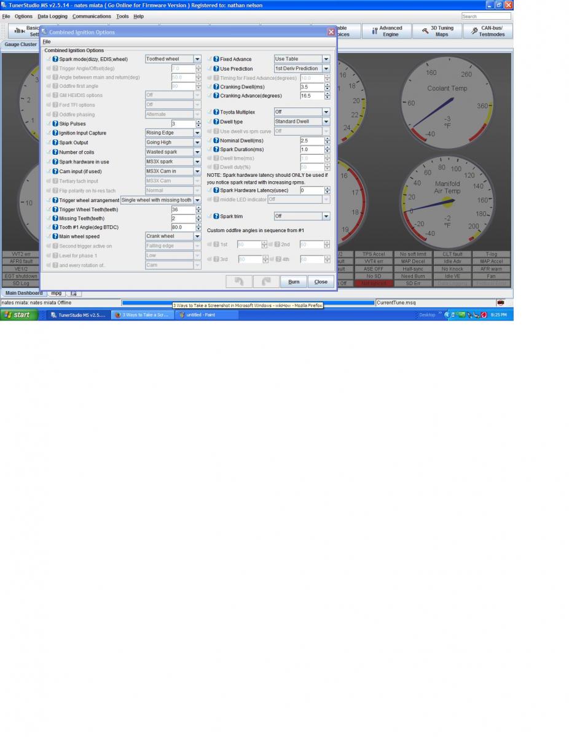Open the Spark Output dropdown
Screen dimensions: 569x737
[x=173, y=142]
